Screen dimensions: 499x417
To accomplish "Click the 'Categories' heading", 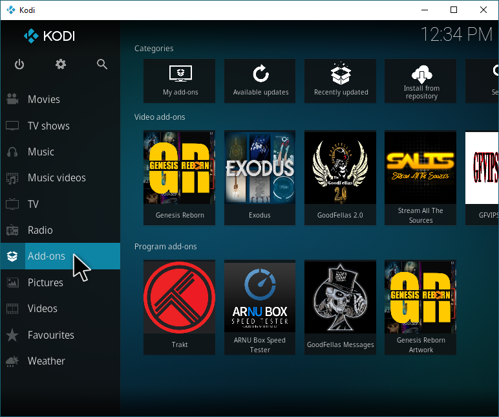I will coord(154,49).
